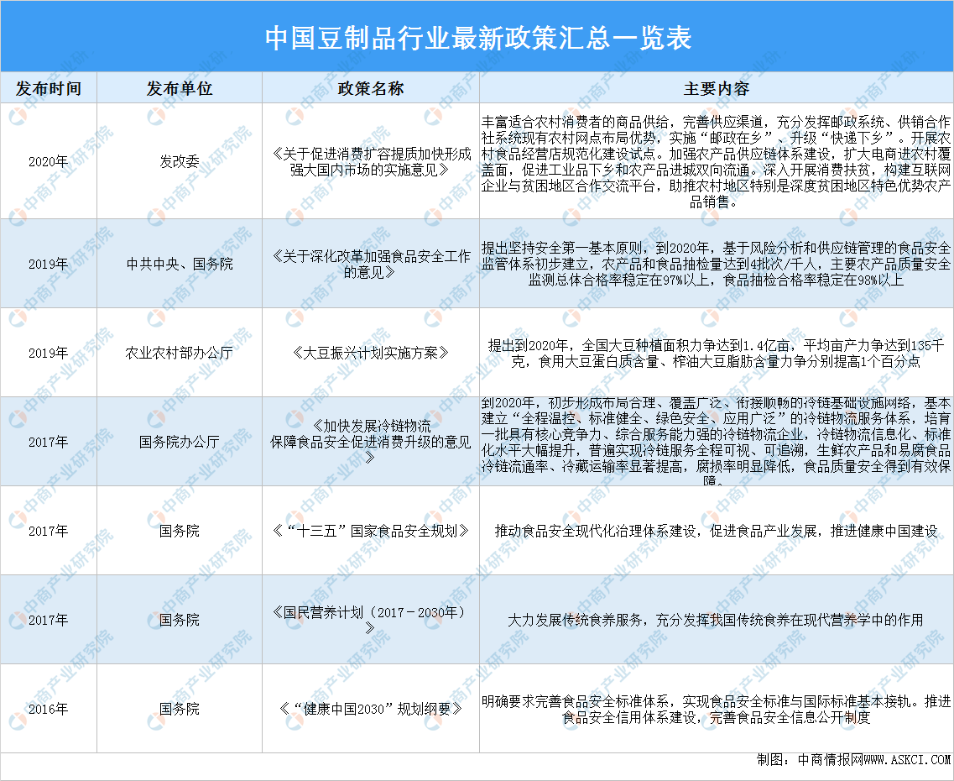Select policy 《“健康中国2030”规划纲要》
954x781 pixels.
point(371,709)
